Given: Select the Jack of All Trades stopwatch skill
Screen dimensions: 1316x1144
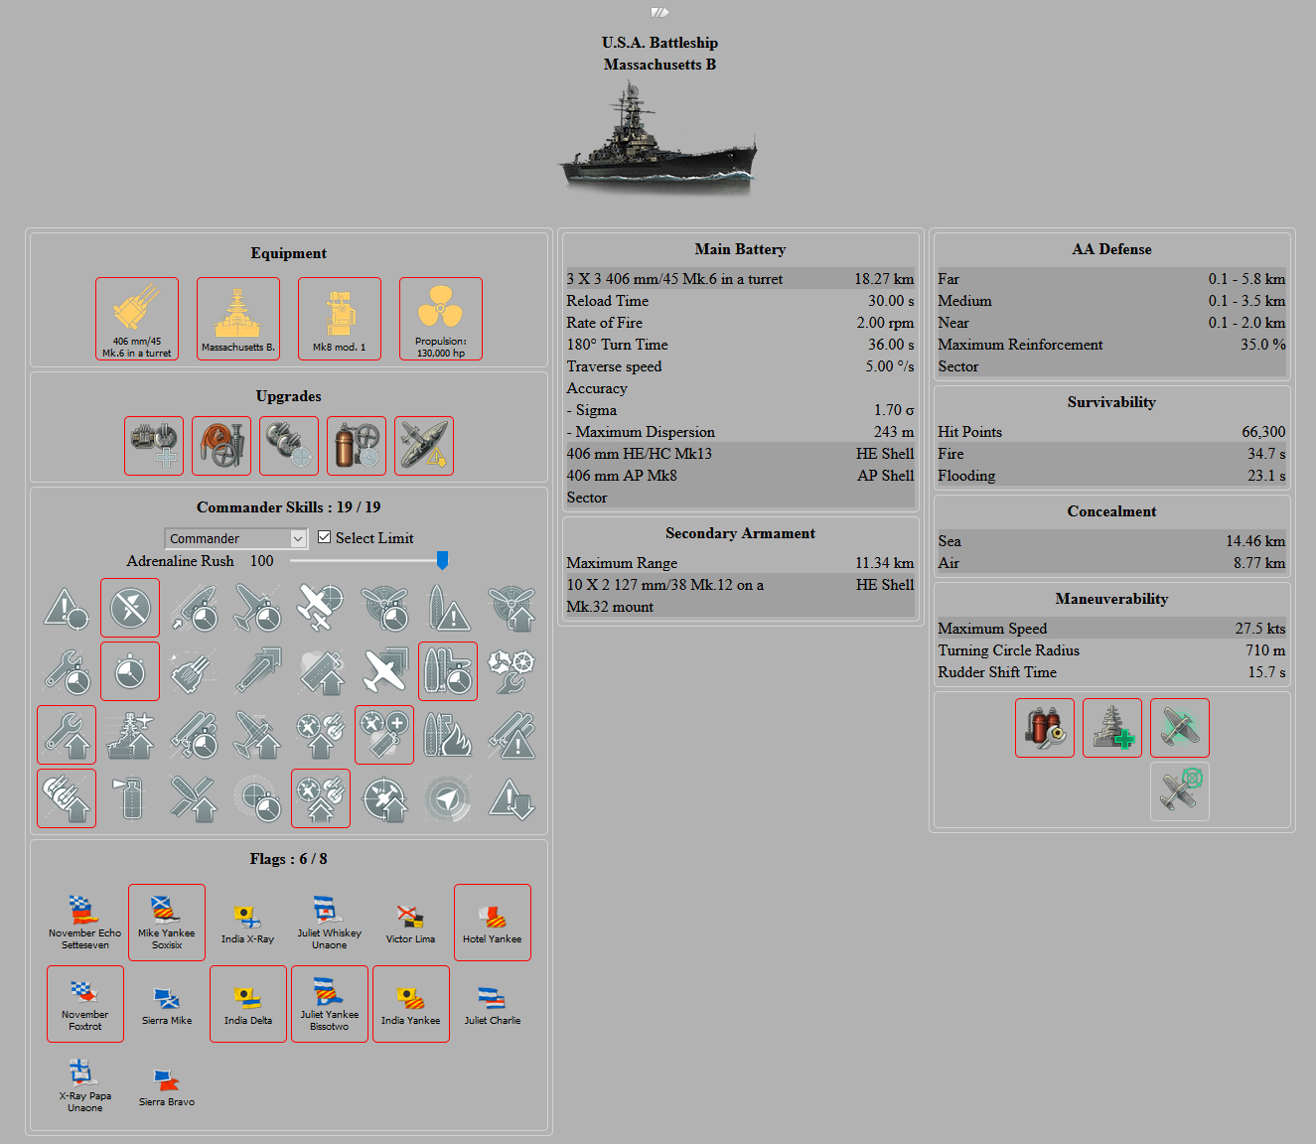Looking at the screenshot, I should (x=130, y=671).
